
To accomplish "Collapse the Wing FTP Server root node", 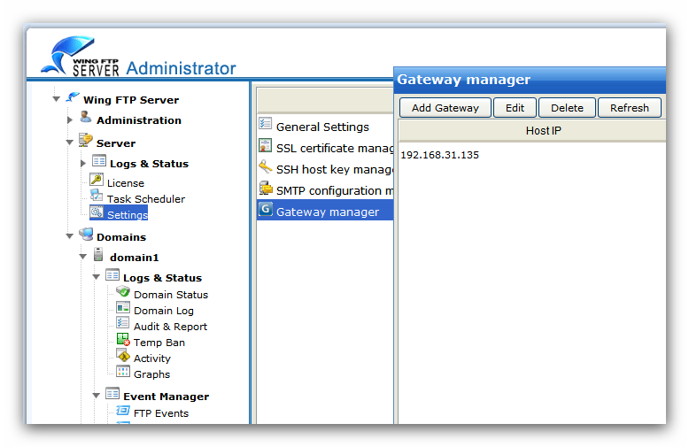I will 57,99.
